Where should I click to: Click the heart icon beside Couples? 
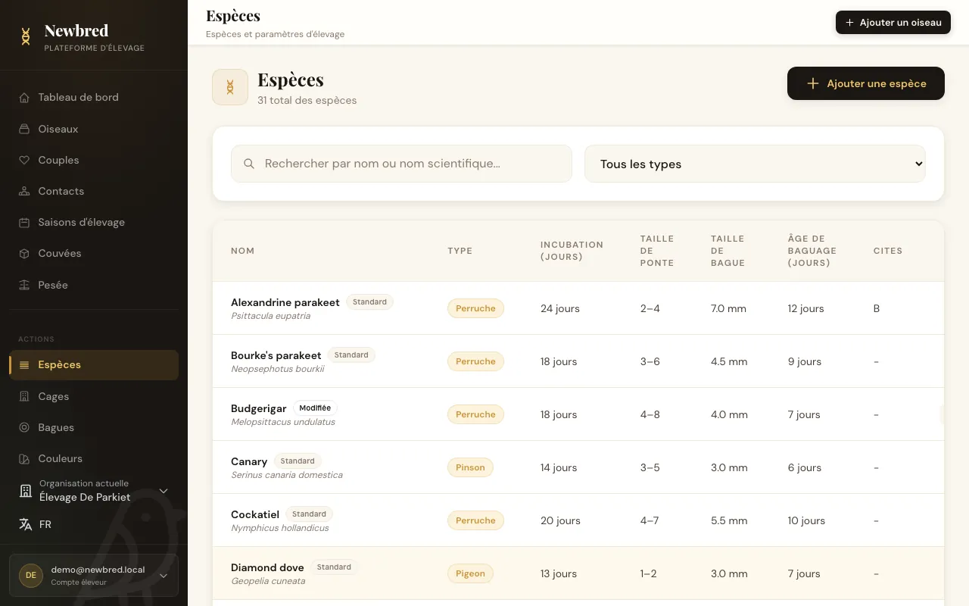24,160
